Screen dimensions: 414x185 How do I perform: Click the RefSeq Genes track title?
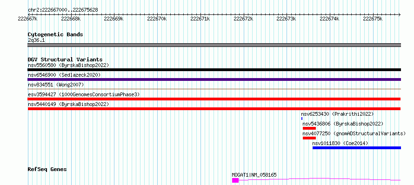click(x=47, y=169)
